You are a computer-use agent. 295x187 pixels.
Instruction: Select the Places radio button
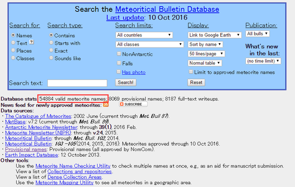click(x=13, y=51)
